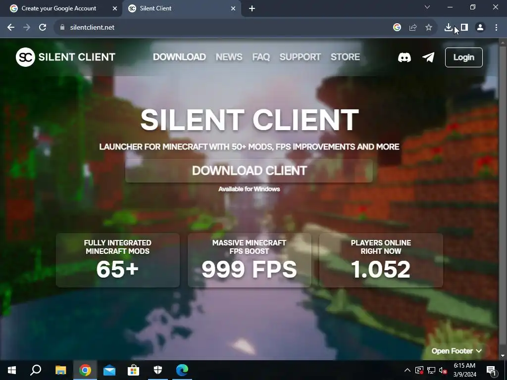Image resolution: width=507 pixels, height=380 pixels.
Task: Open FAQ in site navigation
Action: click(261, 57)
